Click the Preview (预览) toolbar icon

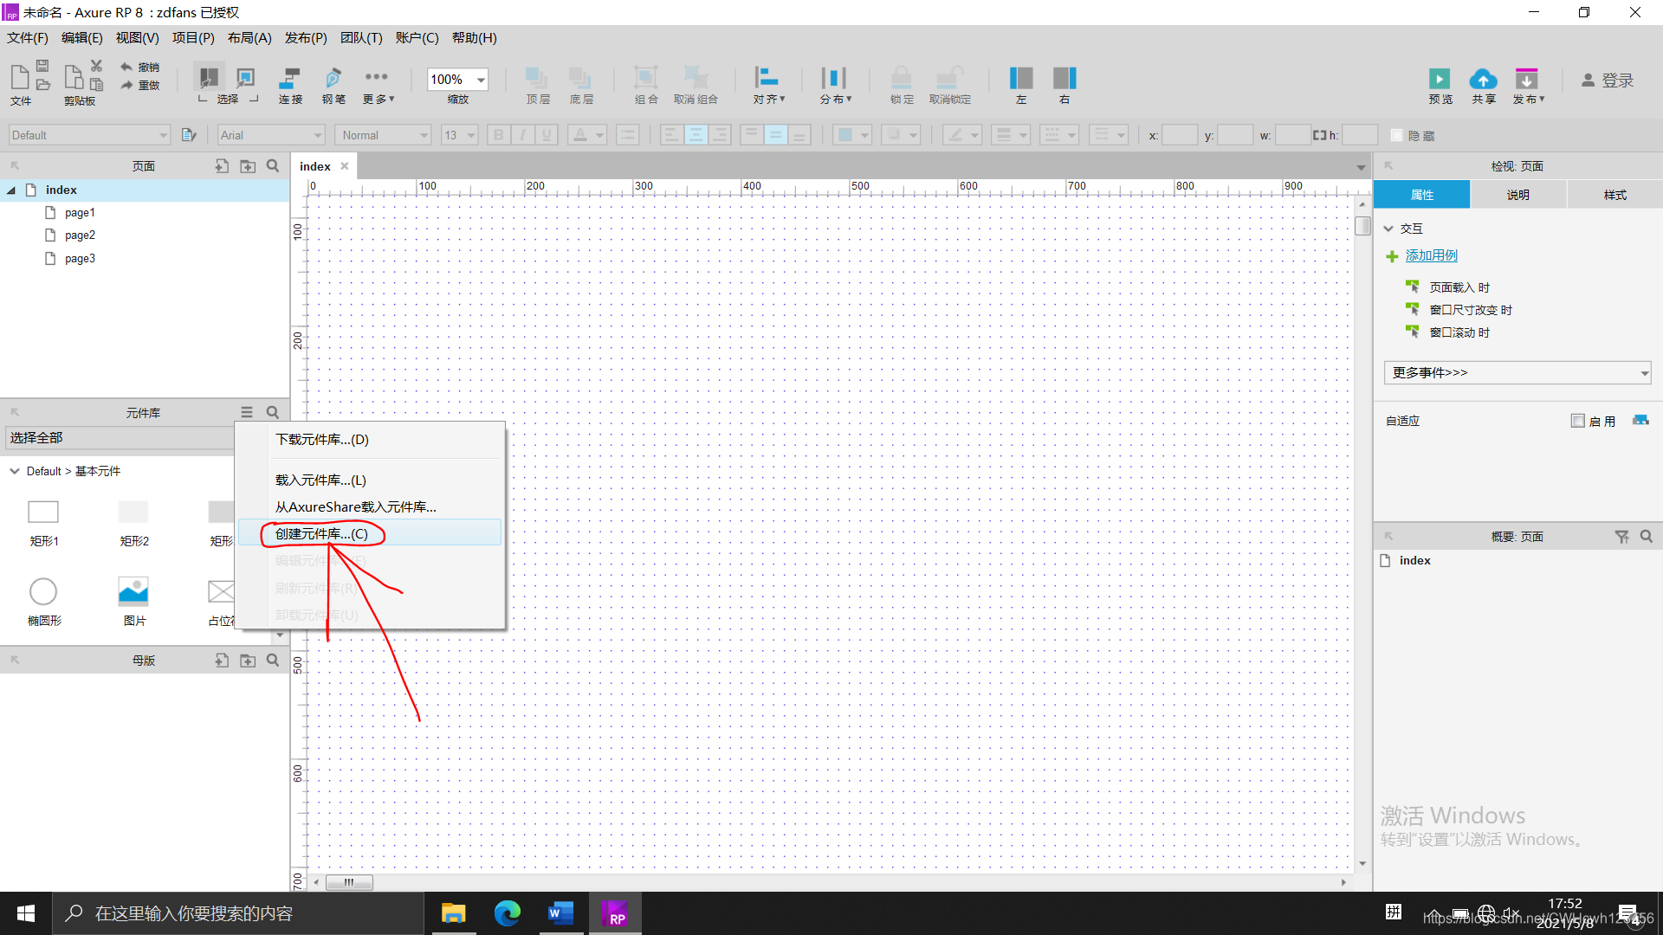pos(1440,80)
